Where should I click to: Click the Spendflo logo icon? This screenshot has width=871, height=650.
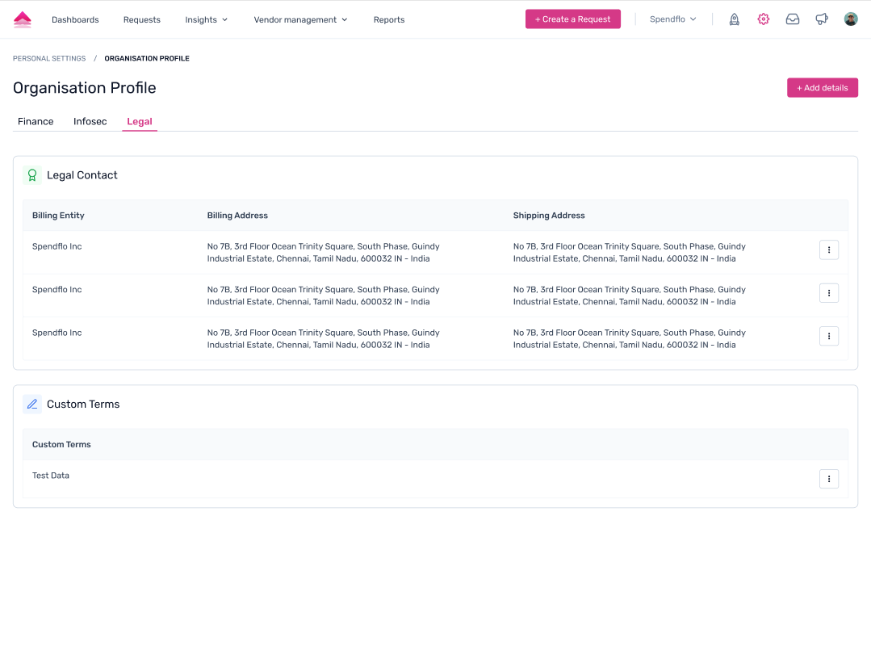[23, 19]
